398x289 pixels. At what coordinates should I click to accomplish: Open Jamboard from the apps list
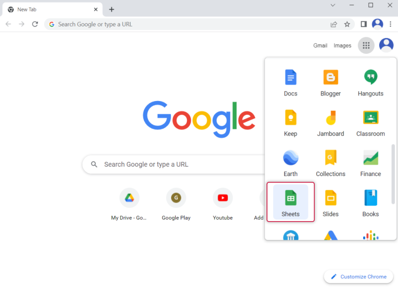click(x=330, y=122)
